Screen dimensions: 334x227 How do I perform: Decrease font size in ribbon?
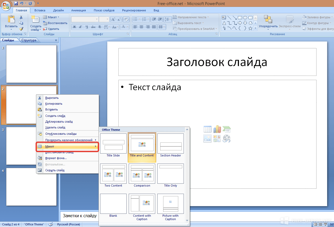119,19
